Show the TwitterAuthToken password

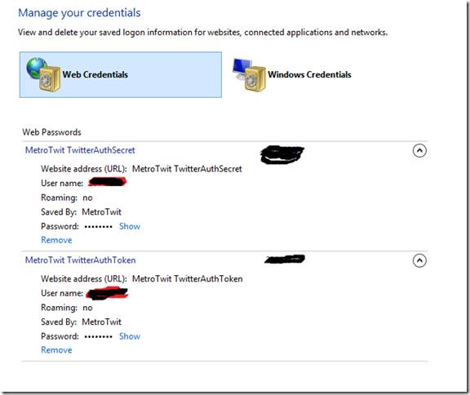[130, 336]
